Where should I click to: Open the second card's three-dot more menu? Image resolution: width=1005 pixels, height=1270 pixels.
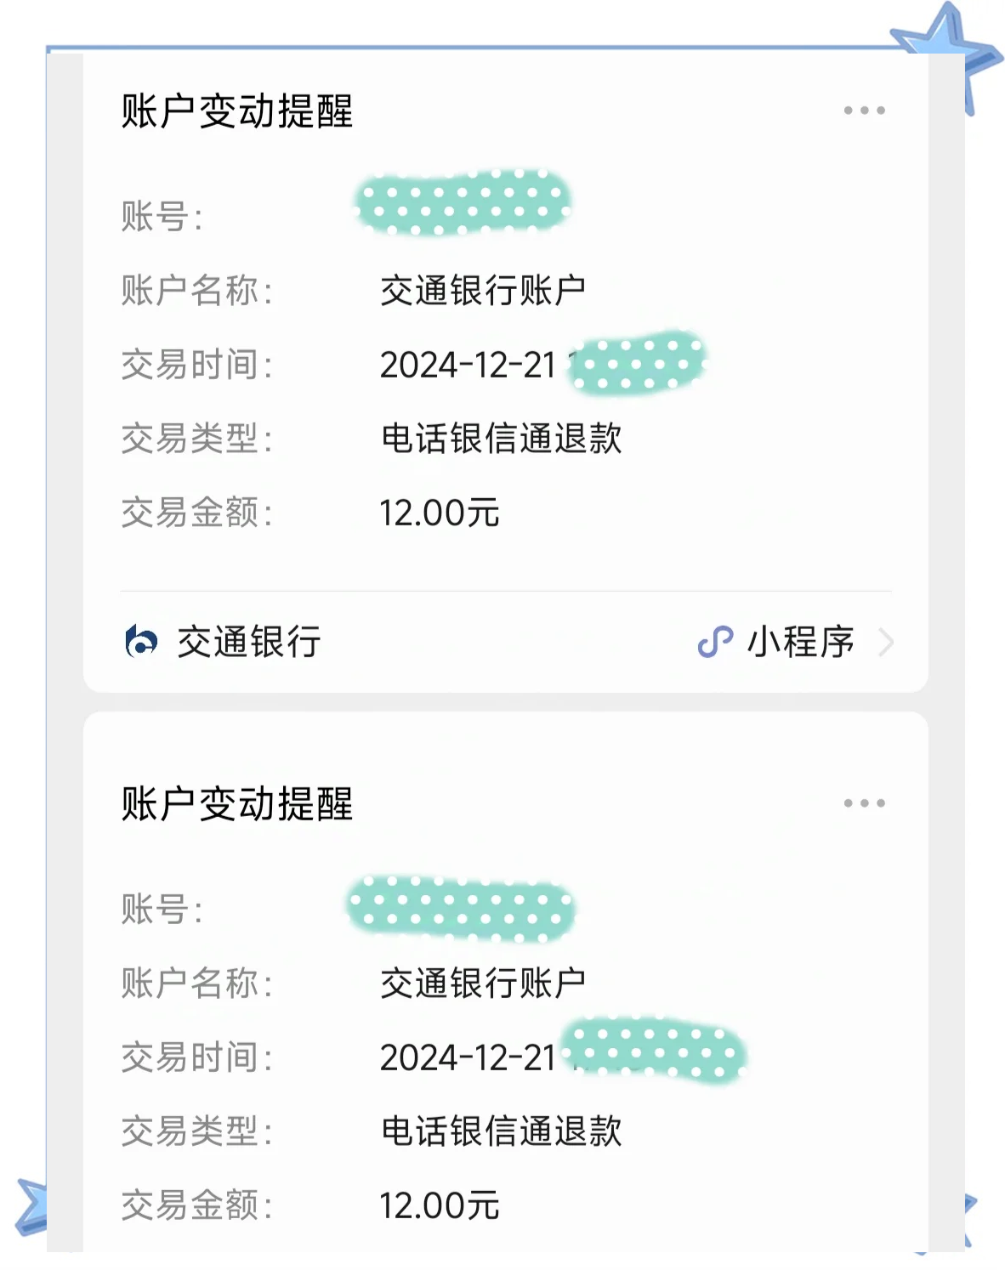pos(864,803)
